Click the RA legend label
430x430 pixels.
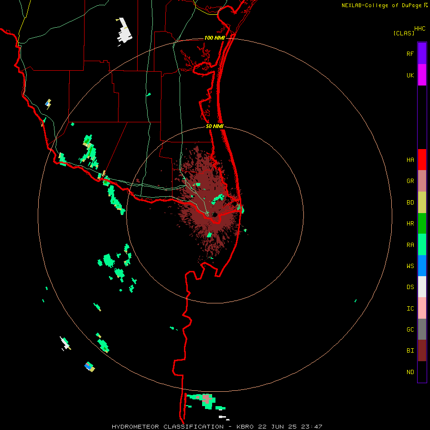click(x=410, y=245)
